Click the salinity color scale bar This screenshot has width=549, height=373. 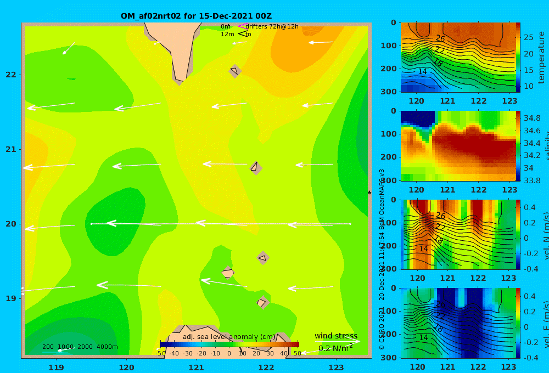pyautogui.click(x=518, y=146)
